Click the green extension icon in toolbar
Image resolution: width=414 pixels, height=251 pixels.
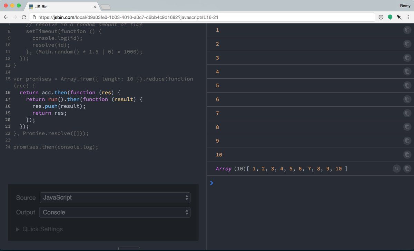click(390, 17)
